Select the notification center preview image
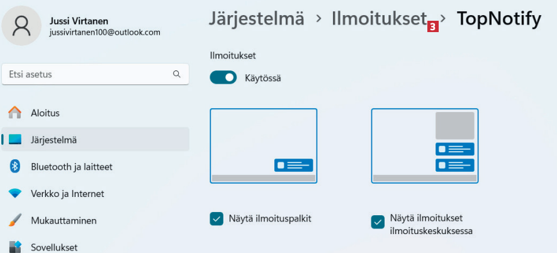The image size is (557, 253). [425, 145]
